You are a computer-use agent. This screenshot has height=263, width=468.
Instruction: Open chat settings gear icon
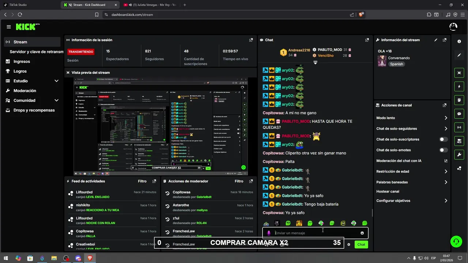pos(349,244)
